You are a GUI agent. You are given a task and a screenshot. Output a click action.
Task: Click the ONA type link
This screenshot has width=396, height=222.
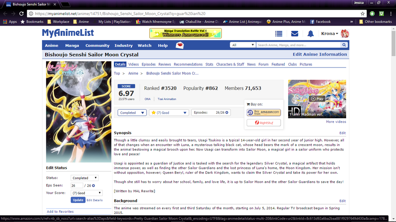[147, 99]
